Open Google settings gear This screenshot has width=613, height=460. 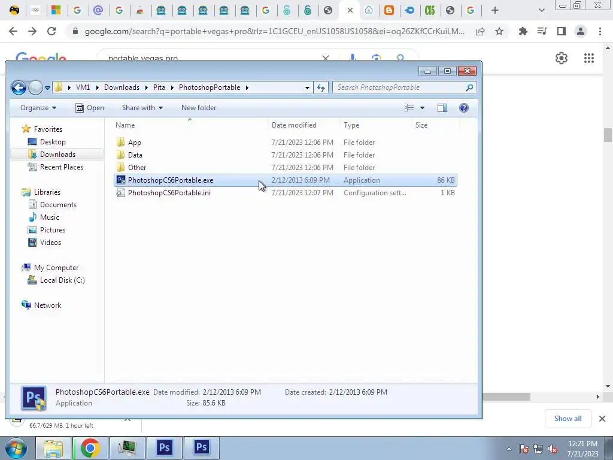pyautogui.click(x=562, y=58)
